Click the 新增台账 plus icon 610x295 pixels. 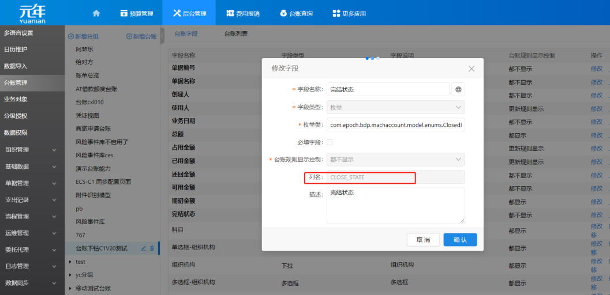[129, 36]
